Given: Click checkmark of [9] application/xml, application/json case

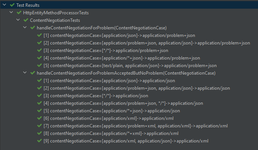Looking at the screenshot, I should 39,141.
